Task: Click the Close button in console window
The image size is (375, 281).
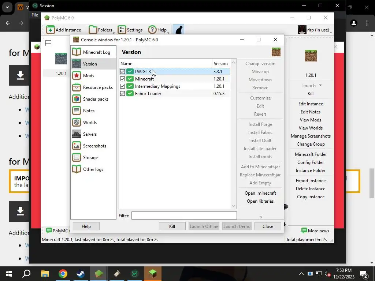Action: pos(268,226)
